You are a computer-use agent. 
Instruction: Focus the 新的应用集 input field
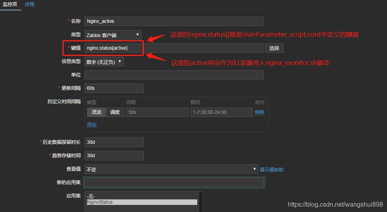click(x=174, y=182)
